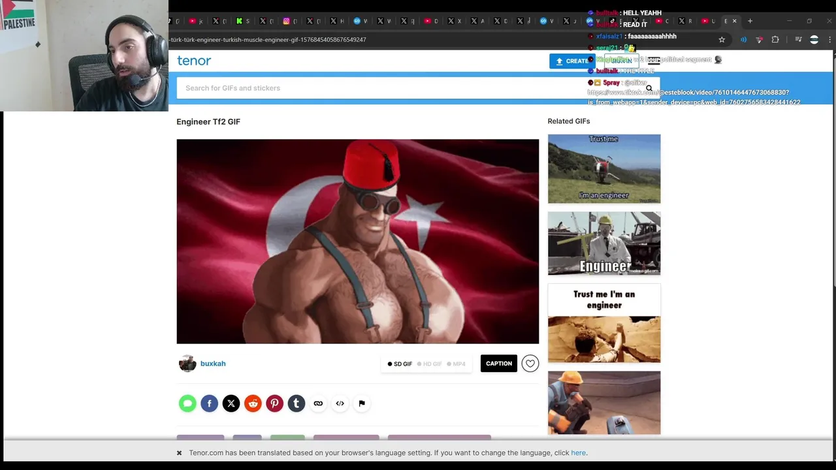836x470 pixels.
Task: Select the MP4 format option
Action: point(457,364)
